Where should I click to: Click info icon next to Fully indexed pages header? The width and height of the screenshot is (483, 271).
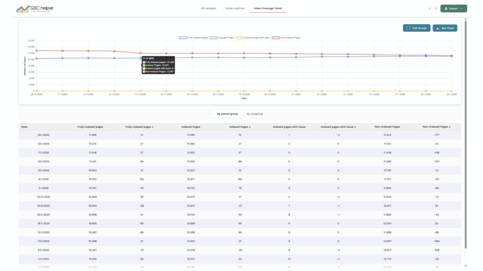[x=106, y=127]
